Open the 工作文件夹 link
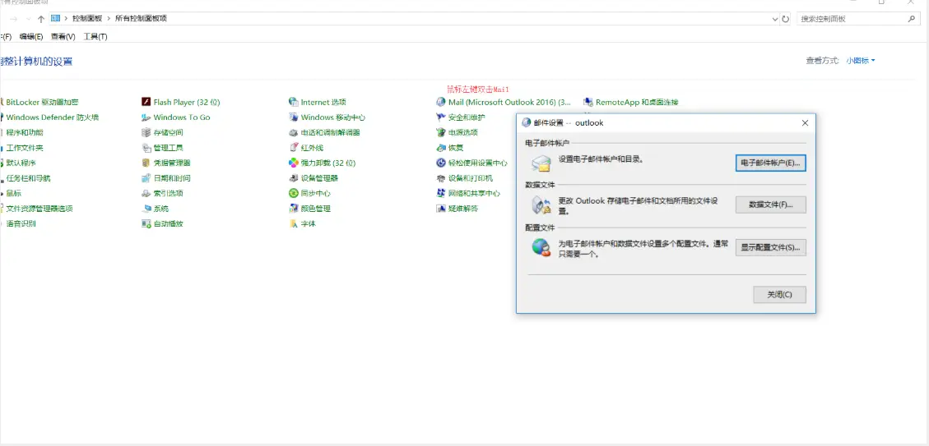929x446 pixels. coord(25,148)
